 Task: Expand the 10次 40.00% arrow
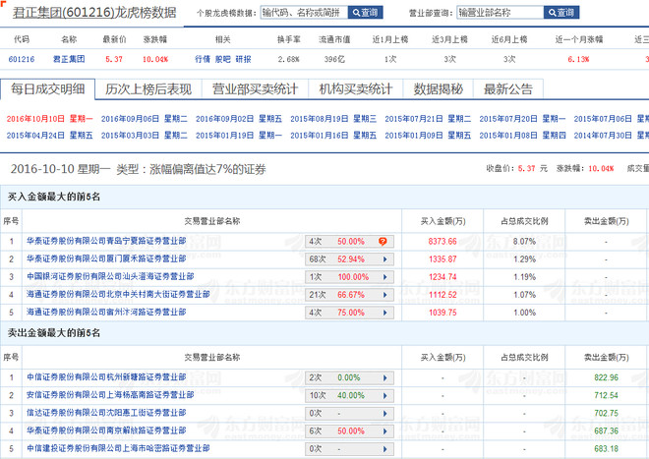384,396
